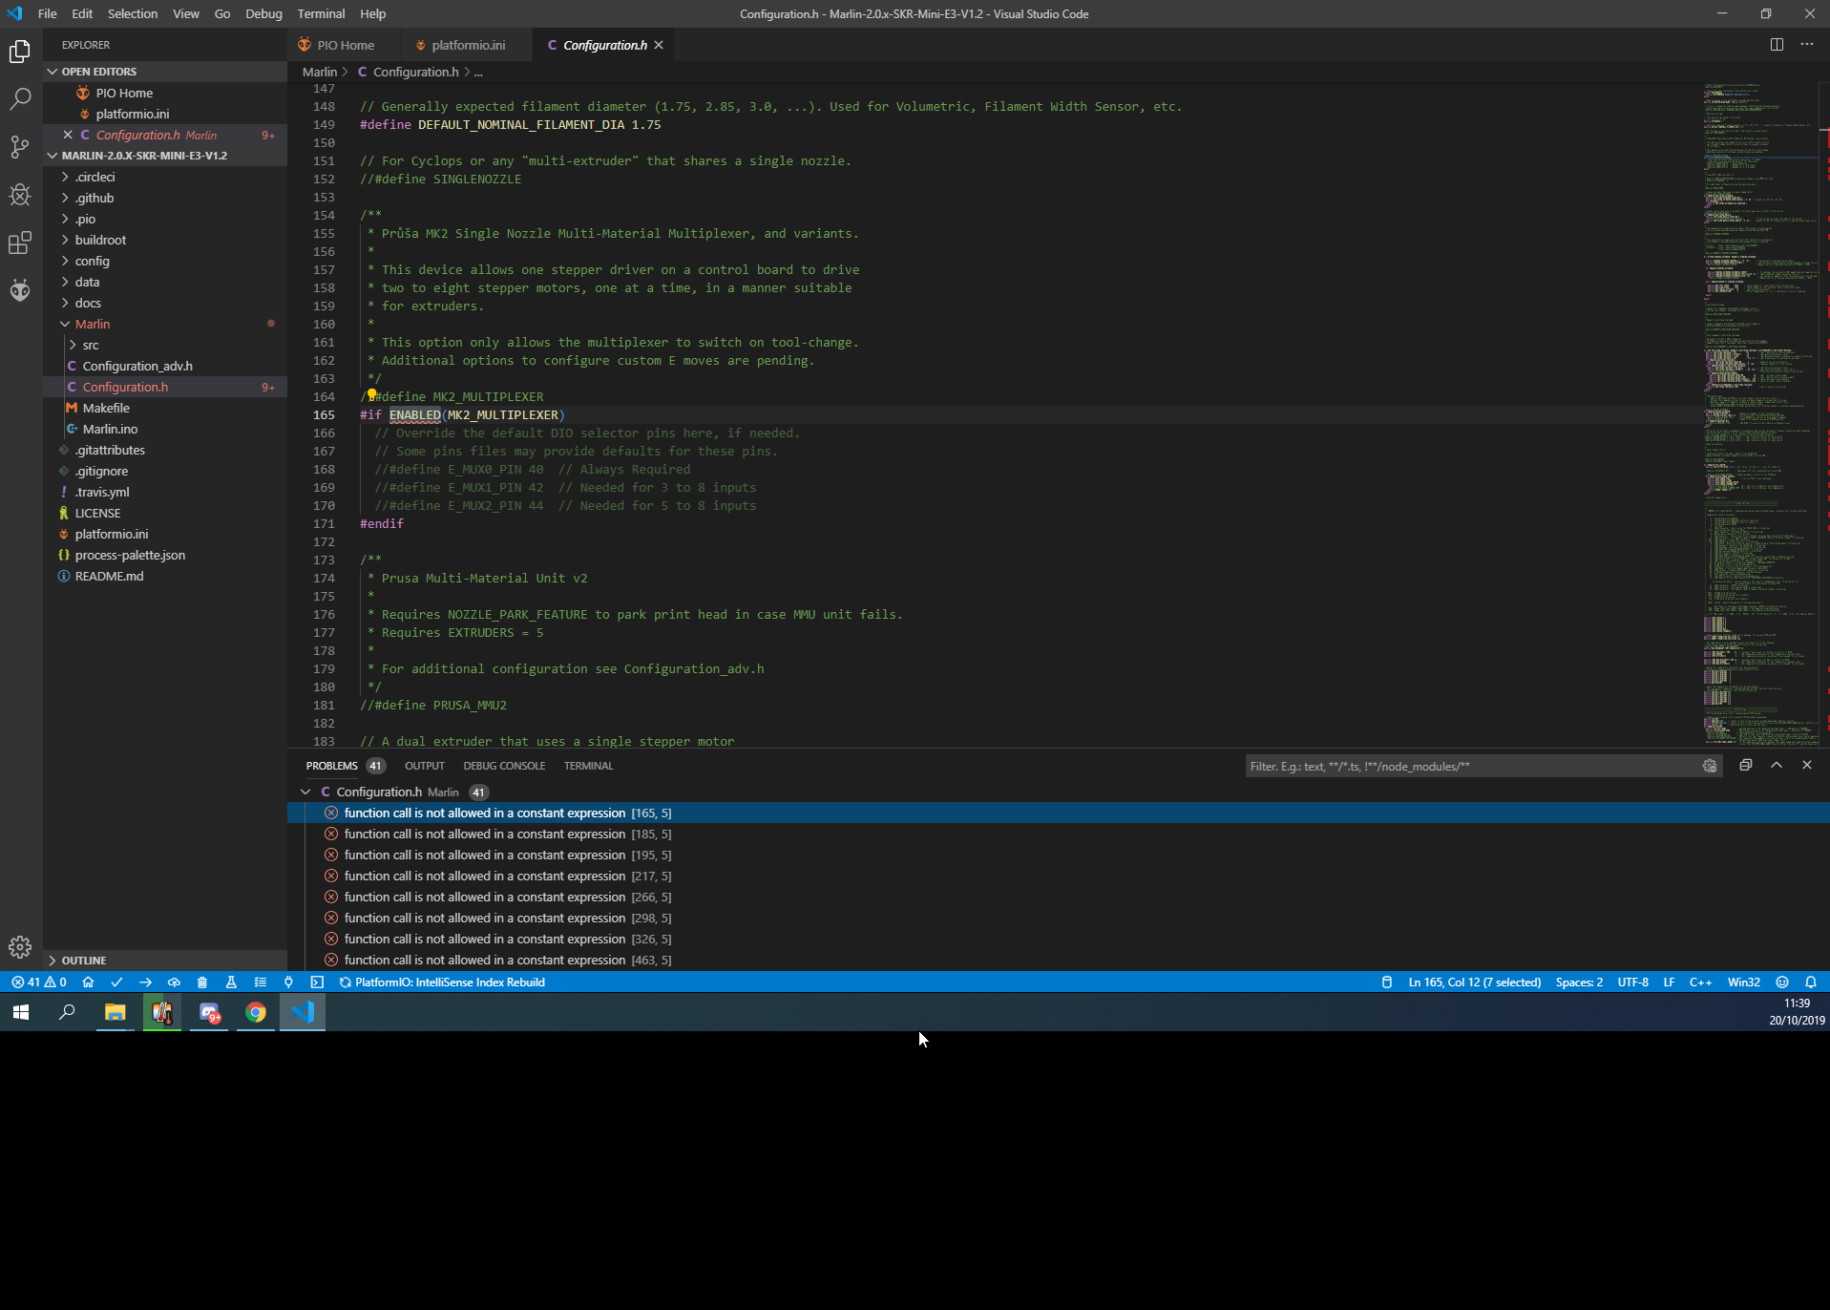
Task: Click the PlatformIO Test flask icon
Action: click(231, 982)
